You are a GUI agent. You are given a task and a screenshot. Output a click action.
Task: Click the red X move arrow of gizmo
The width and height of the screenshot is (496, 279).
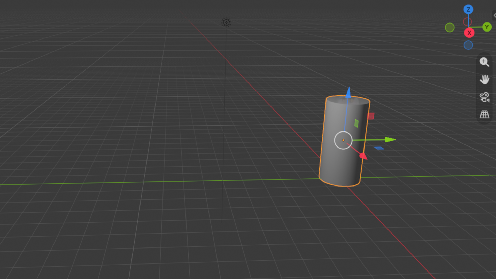coord(363,156)
